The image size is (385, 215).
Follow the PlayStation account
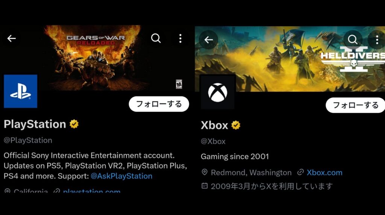(159, 104)
